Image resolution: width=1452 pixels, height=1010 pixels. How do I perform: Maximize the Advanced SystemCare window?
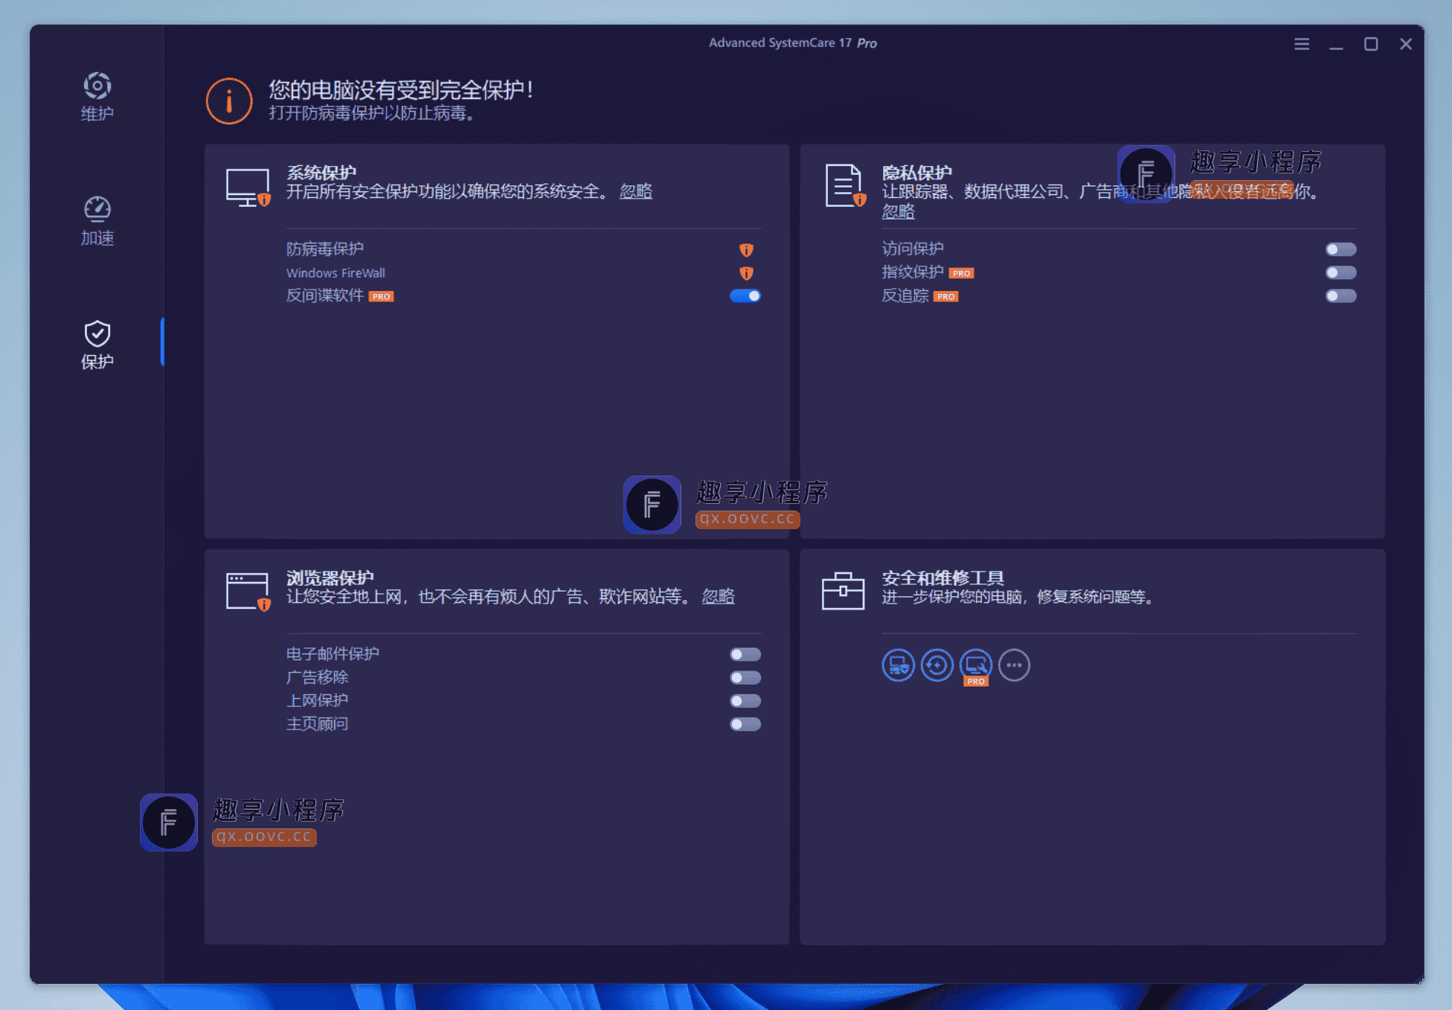[x=1371, y=44]
